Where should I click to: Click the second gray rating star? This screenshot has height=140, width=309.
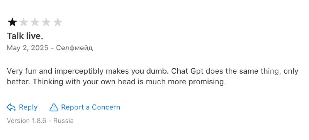pyautogui.click(x=24, y=22)
